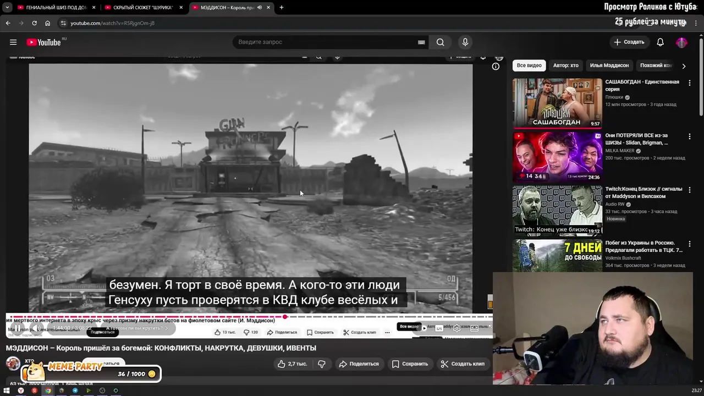Click the search magnifier button

441,42
